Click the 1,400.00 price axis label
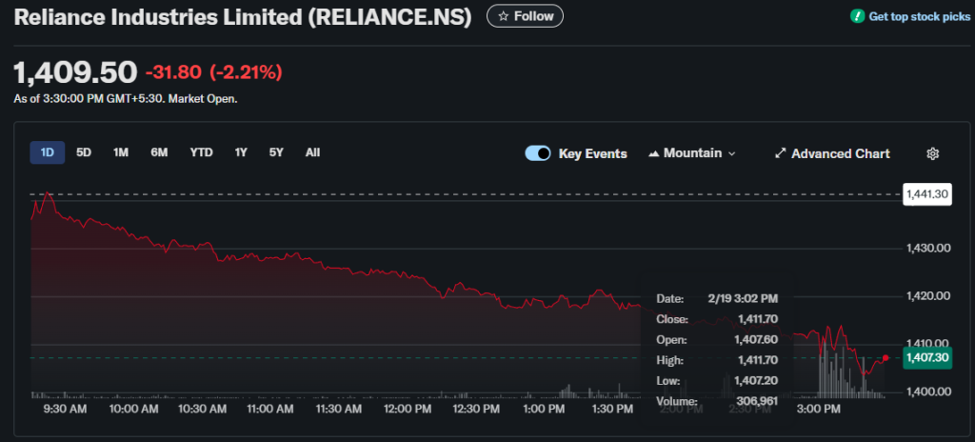Image resolution: width=975 pixels, height=442 pixels. pos(929,392)
